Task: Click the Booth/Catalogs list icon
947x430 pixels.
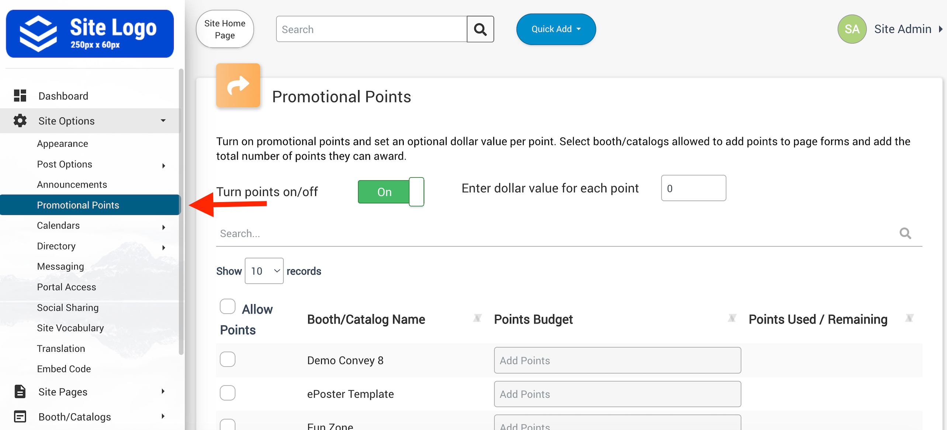Action: pos(20,416)
